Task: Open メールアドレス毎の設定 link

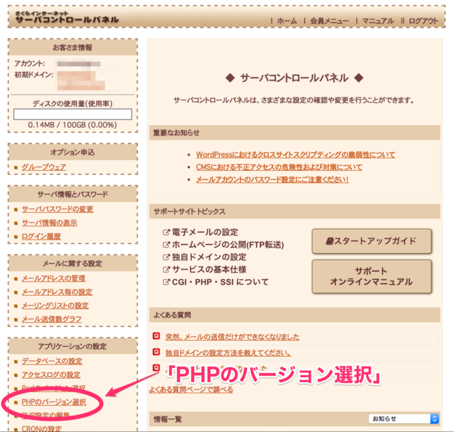Action: (57, 292)
